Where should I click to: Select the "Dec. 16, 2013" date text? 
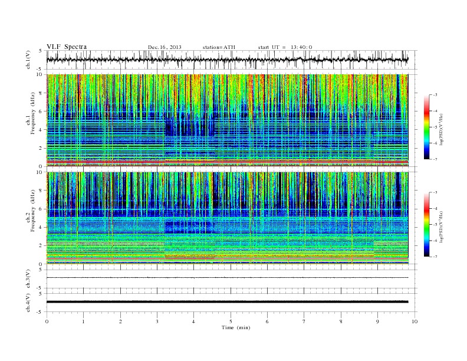[165, 47]
